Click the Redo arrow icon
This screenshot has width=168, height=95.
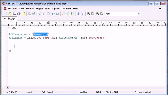[58, 14]
